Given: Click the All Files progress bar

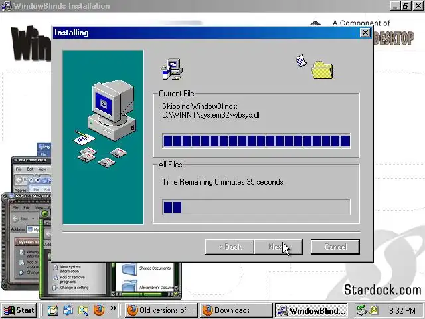Looking at the screenshot, I should [256, 207].
